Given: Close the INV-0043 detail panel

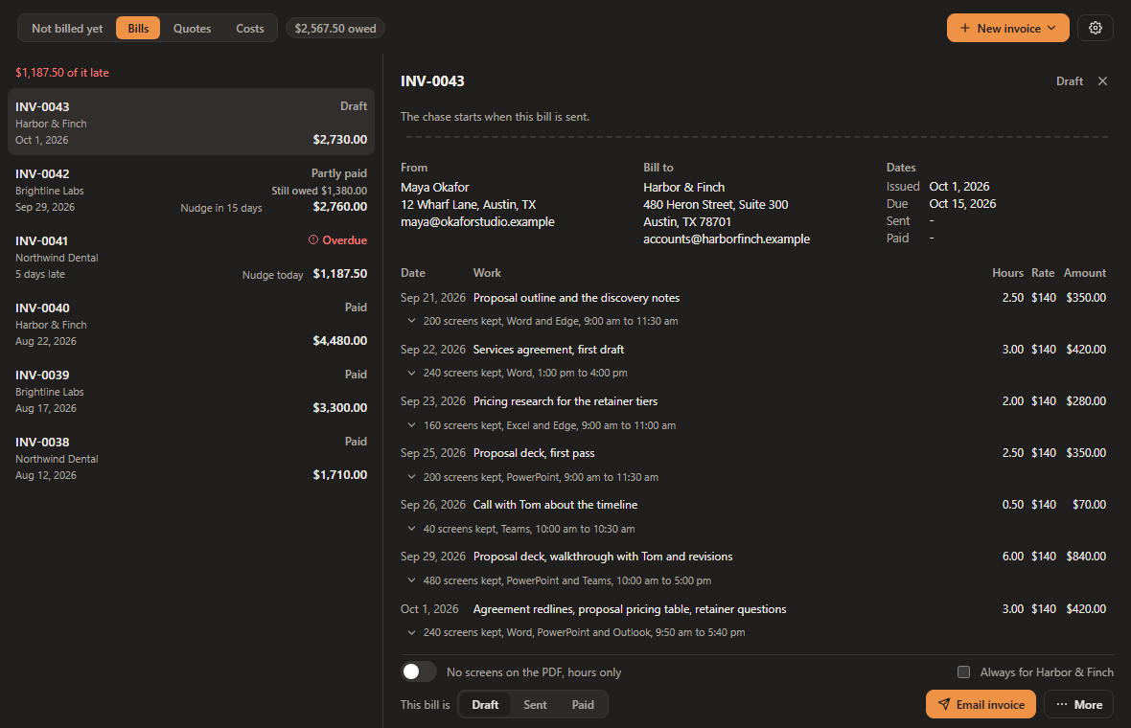Looking at the screenshot, I should [1102, 80].
